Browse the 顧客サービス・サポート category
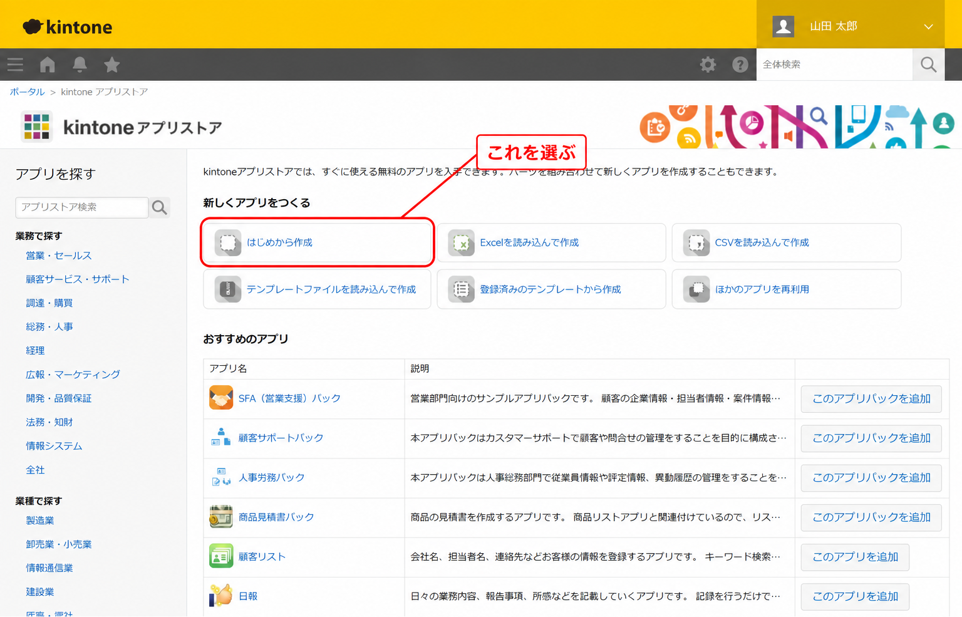This screenshot has height=617, width=962. [78, 279]
